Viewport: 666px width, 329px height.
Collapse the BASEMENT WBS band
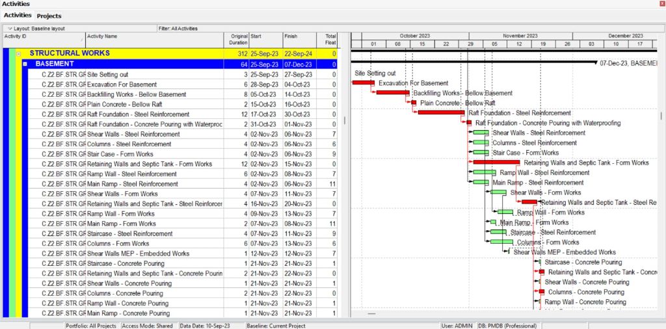[x=25, y=64]
